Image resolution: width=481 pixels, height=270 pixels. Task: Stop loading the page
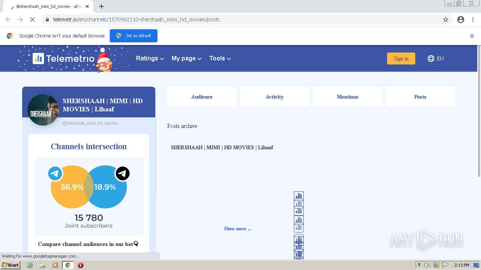[x=32, y=19]
